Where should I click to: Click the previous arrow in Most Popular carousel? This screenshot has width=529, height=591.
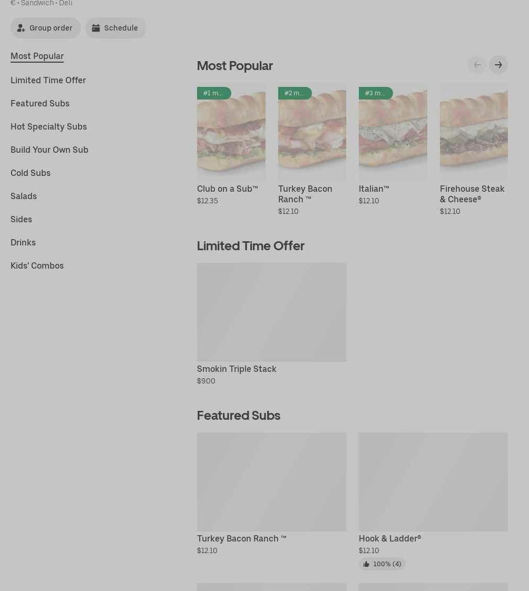pos(477,65)
